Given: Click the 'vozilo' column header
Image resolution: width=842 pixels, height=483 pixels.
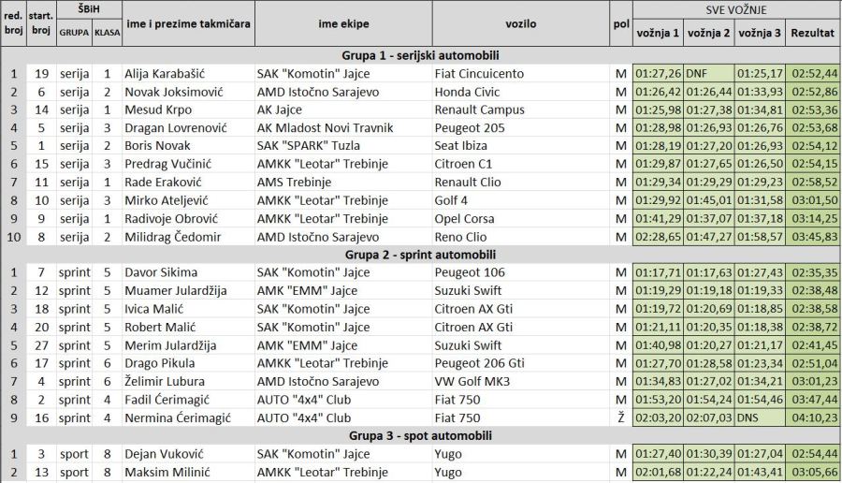Looking at the screenshot, I should pos(520,23).
